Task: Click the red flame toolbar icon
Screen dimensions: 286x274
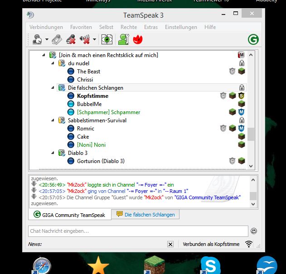Action: point(137,40)
